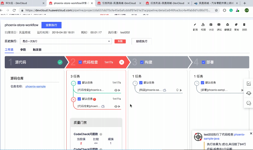Click the 全新执行 button

click(51, 25)
